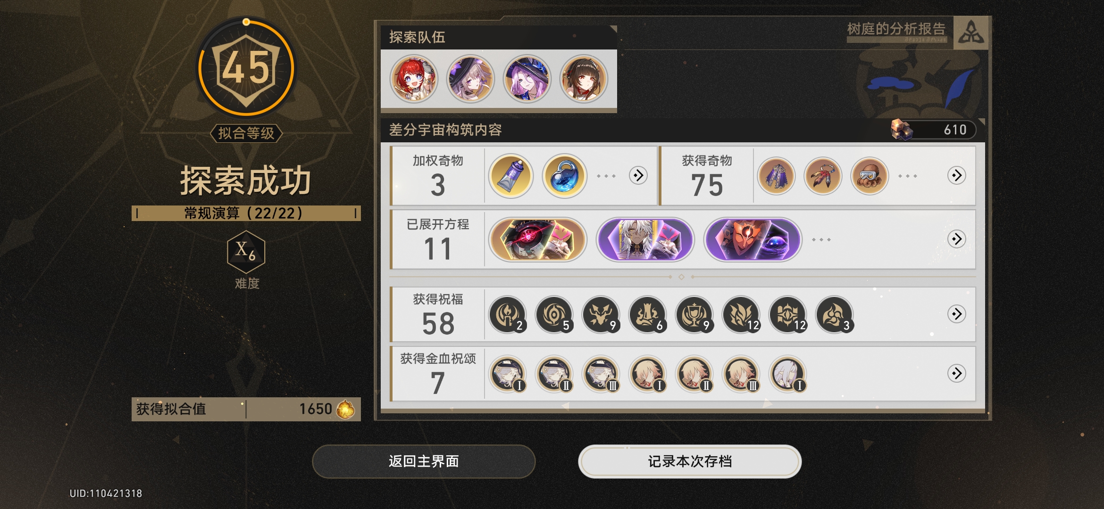Click the X6 difficulty hexagon icon
1104x509 pixels.
point(246,251)
